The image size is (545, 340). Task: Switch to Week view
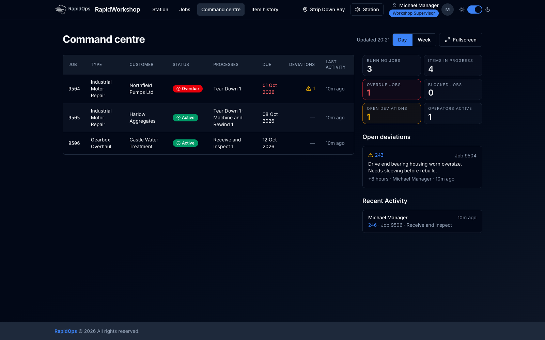(x=424, y=40)
